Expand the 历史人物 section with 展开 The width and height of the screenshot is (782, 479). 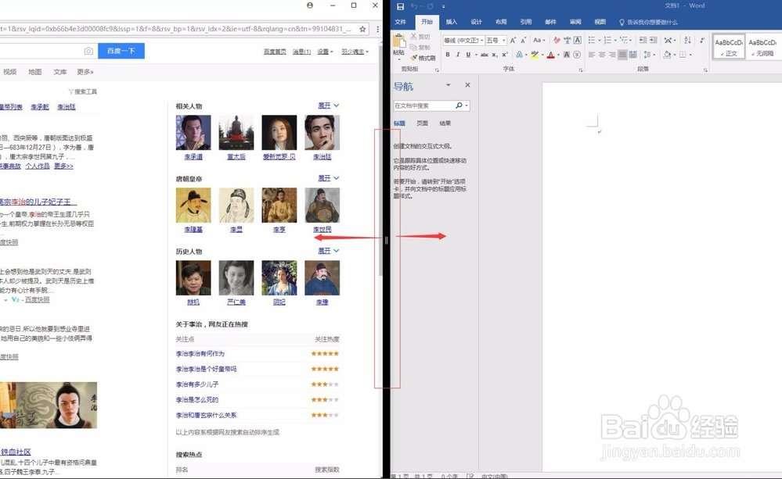pyautogui.click(x=328, y=251)
